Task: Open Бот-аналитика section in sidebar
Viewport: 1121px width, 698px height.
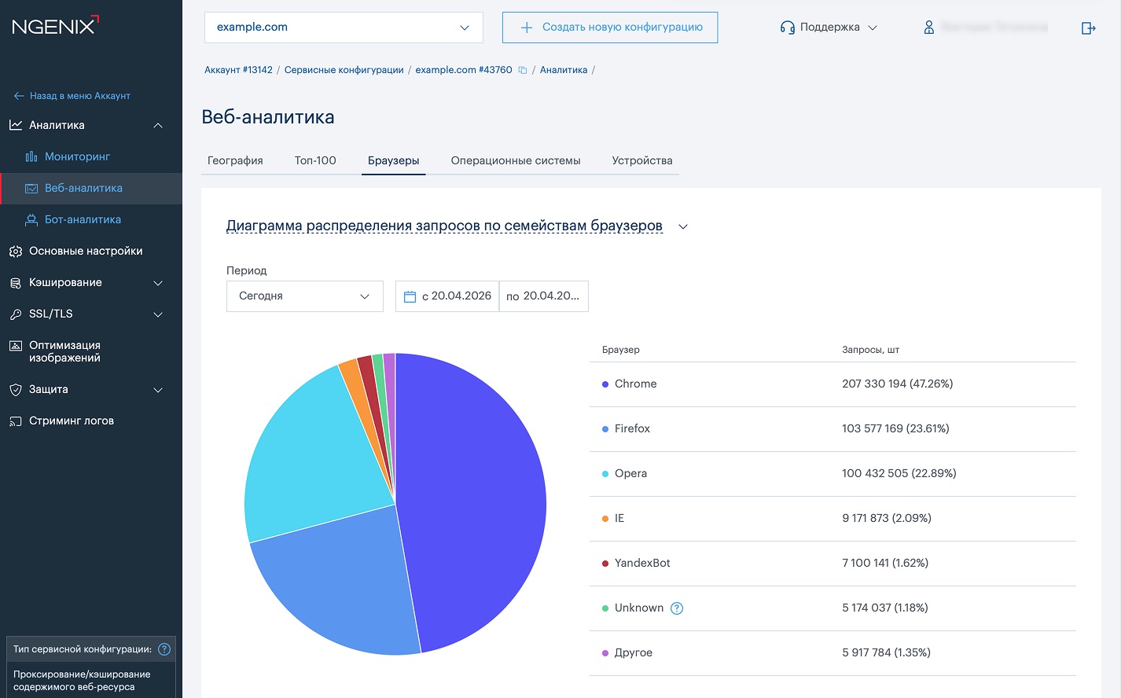Action: [83, 220]
